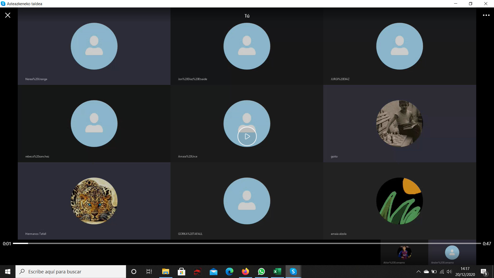This screenshot has height=278, width=494.
Task: Open Skype from the taskbar
Action: 293,272
